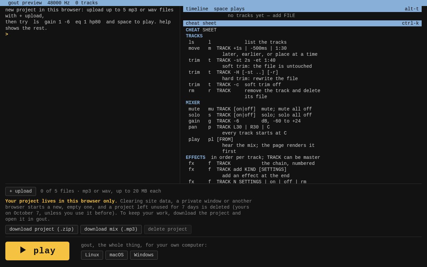Click the MIXER section heading
The width and height of the screenshot is (427, 267).
193,103
